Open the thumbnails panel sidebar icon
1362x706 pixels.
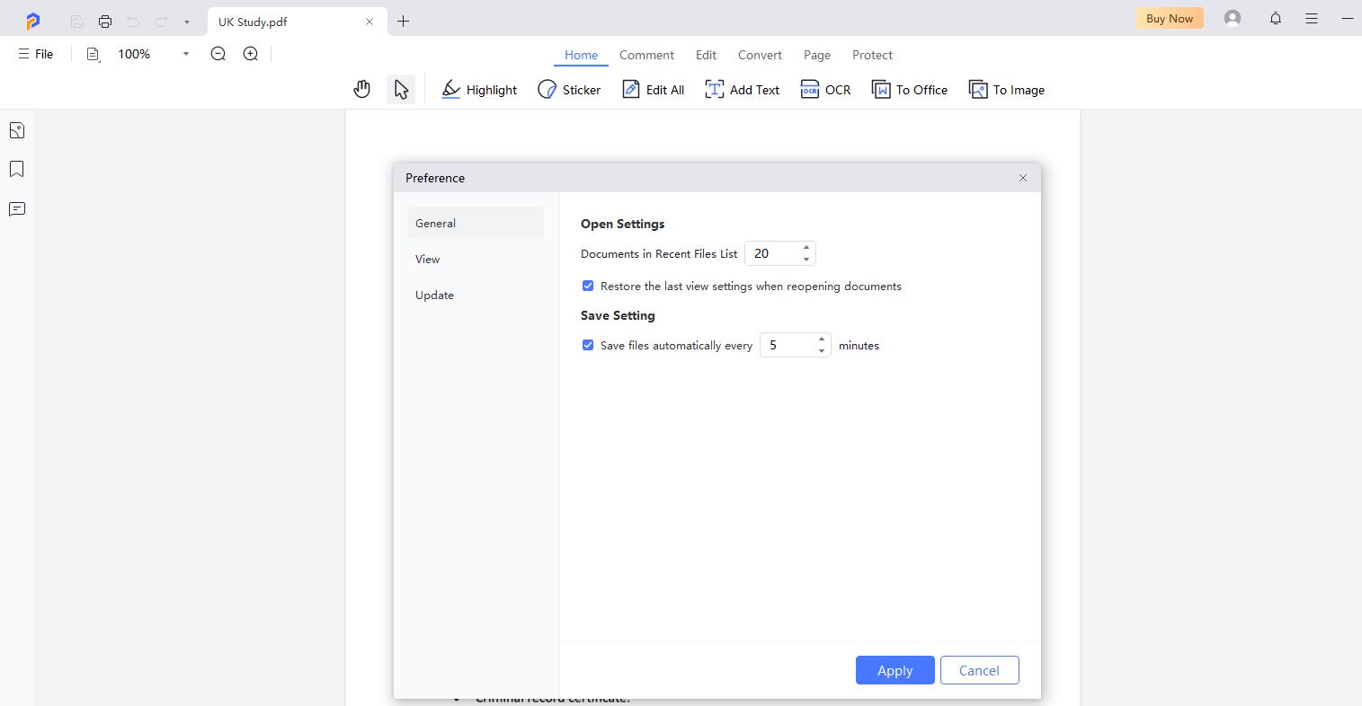pos(17,130)
